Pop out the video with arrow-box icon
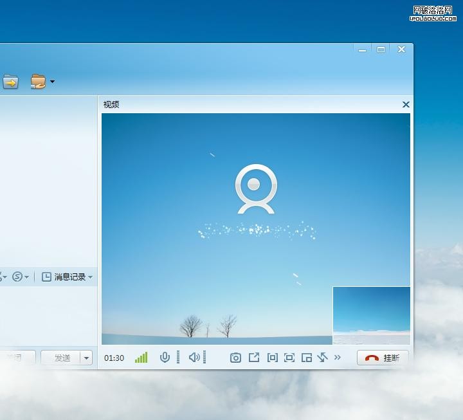The width and height of the screenshot is (463, 420). pos(254,358)
